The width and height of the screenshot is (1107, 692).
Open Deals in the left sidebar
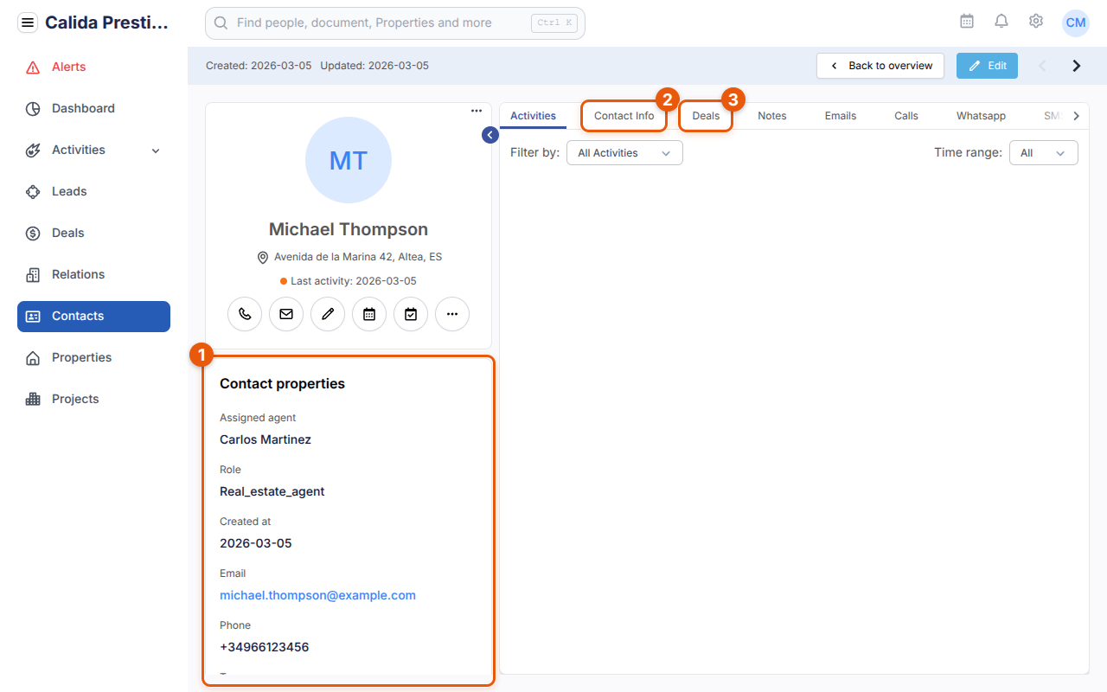(93, 233)
